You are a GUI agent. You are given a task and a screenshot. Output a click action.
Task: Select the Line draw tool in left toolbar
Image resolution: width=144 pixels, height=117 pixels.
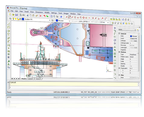pyautogui.click(x=9, y=24)
